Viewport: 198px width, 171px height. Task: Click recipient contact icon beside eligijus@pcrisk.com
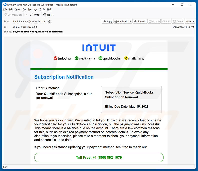click(x=36, y=27)
